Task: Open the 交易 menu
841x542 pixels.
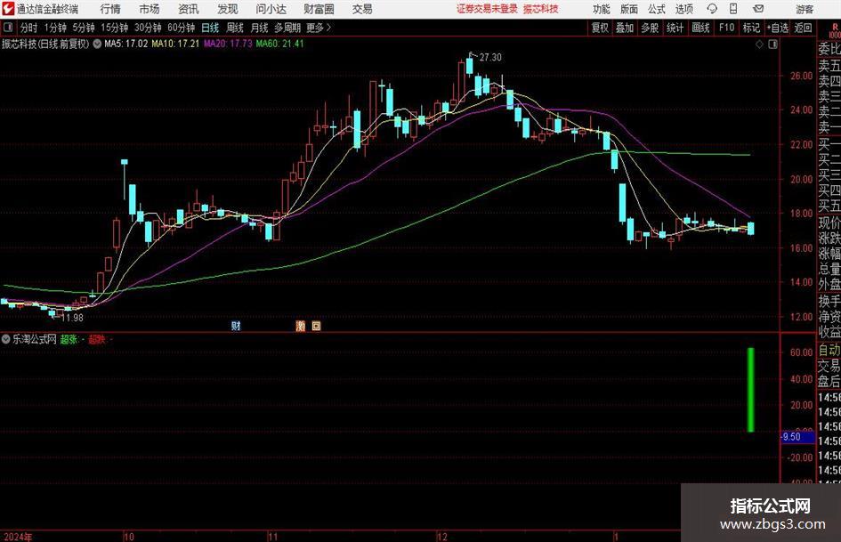Action: (x=362, y=9)
